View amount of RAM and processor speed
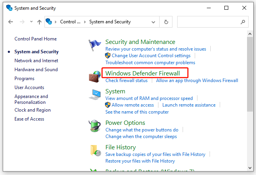 [x=149, y=98]
